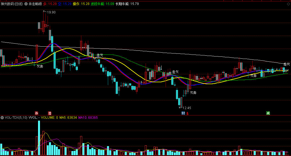This screenshot has width=291, height=156.
Task: Click the green 波段牛熊: 15.09 value
Action: point(102,4)
